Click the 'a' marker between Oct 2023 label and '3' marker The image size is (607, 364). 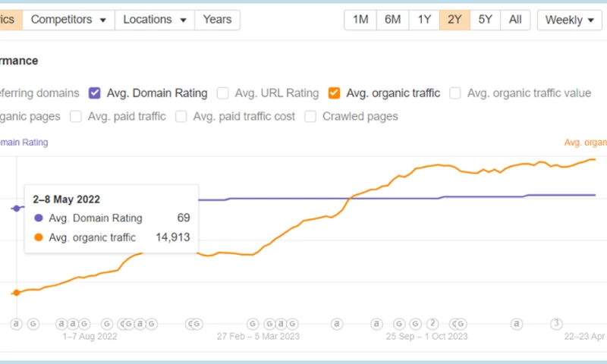pos(517,323)
